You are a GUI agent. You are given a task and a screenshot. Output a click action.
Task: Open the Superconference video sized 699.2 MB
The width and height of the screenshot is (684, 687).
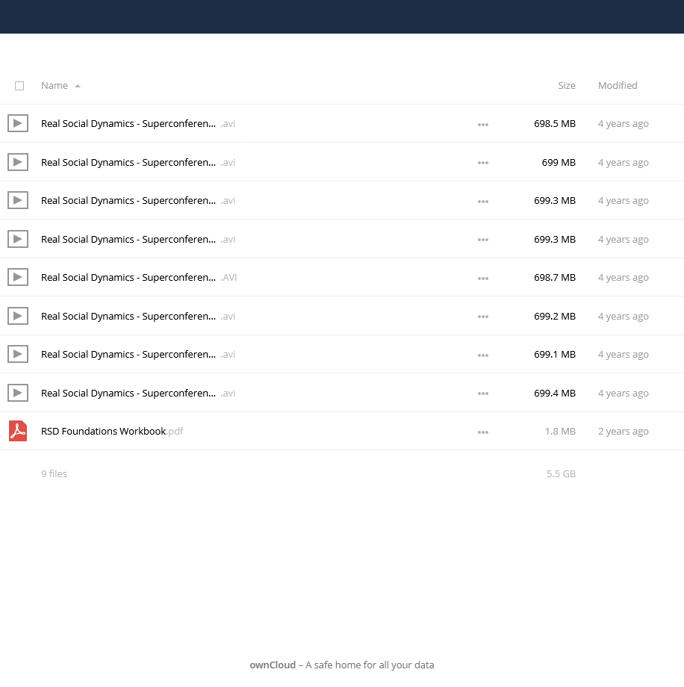point(138,316)
